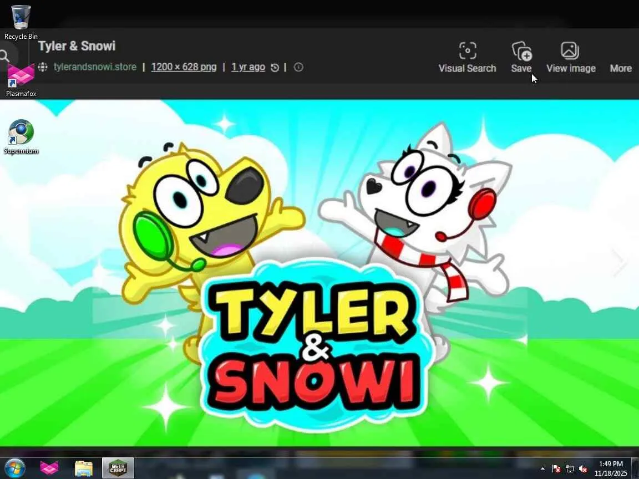Open the Action Center flag icon
Viewport: 639px width, 479px height.
[x=556, y=469]
